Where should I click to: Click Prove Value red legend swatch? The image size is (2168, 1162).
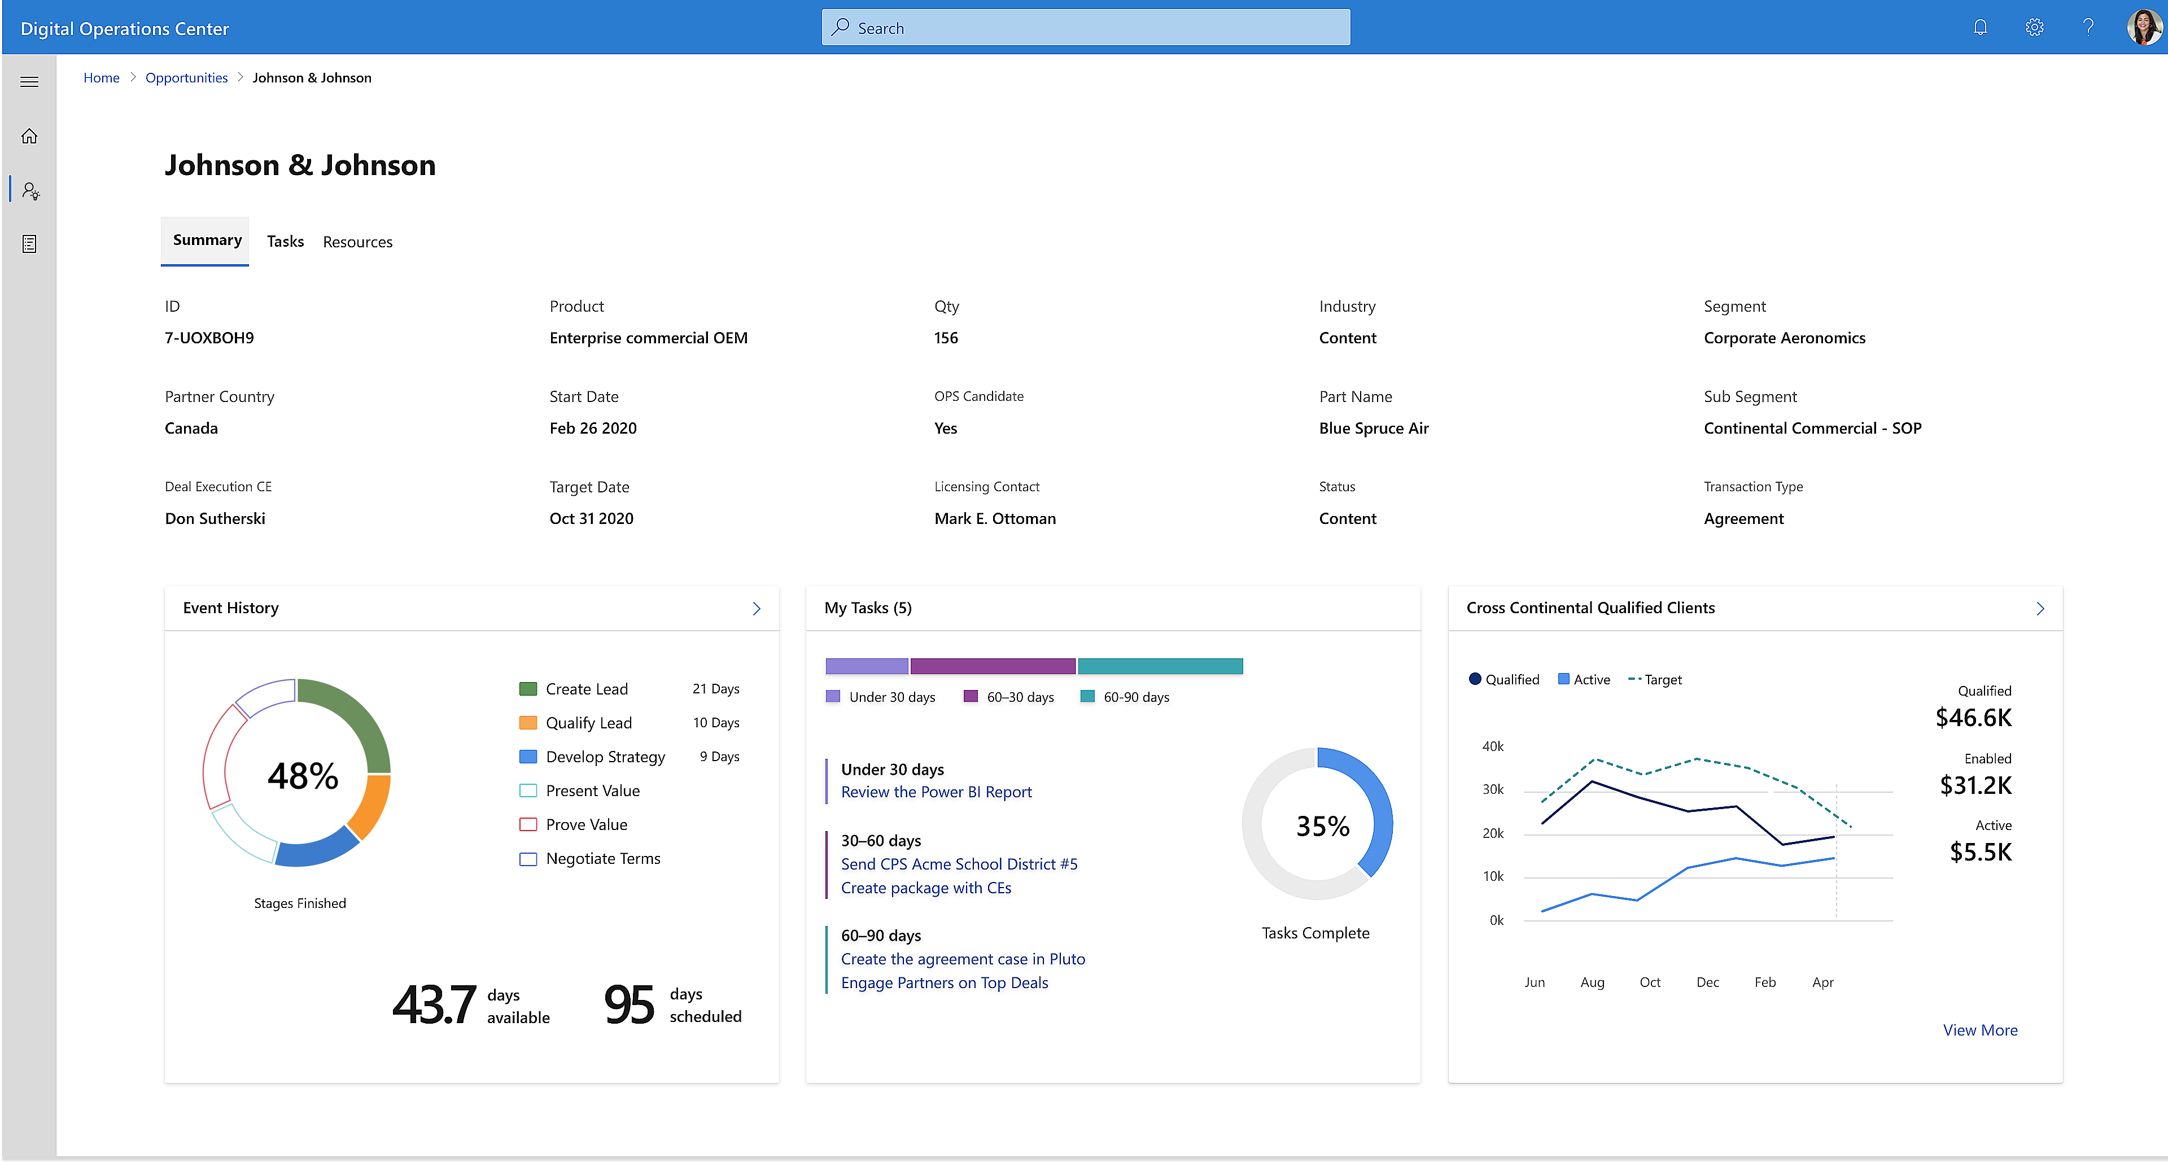click(528, 824)
